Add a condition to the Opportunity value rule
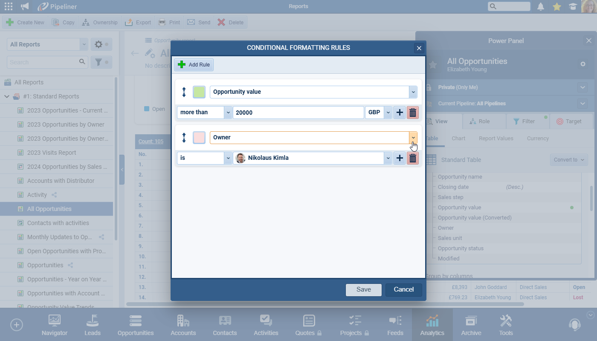 (x=400, y=113)
